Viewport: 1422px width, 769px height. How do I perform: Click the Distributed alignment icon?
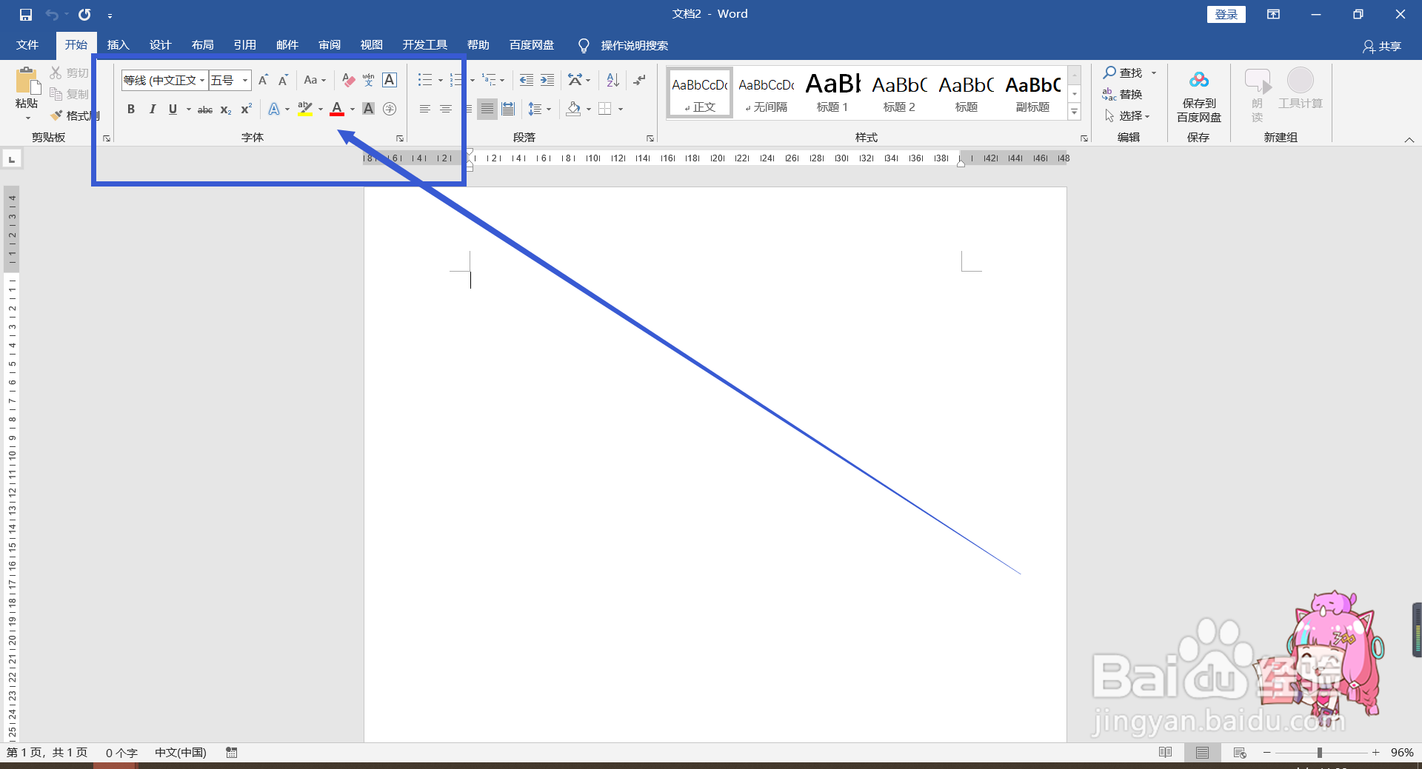(x=508, y=109)
